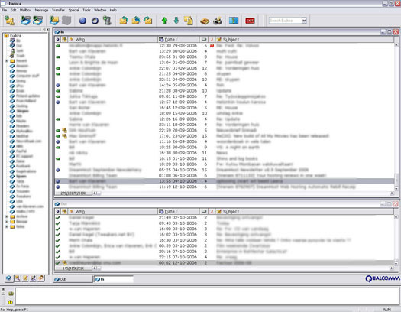The height and width of the screenshot is (312, 401).
Task: Select In message dated 14:24 05-09-2006
Action: click(x=225, y=85)
